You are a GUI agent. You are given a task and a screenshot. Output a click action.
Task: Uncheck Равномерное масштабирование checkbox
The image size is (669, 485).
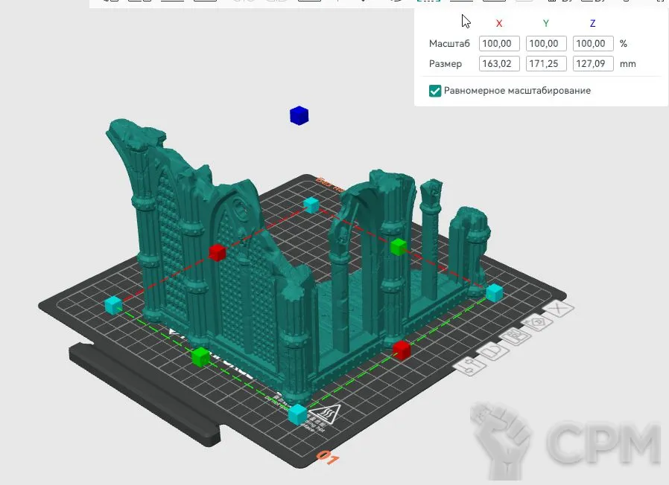[x=435, y=91]
